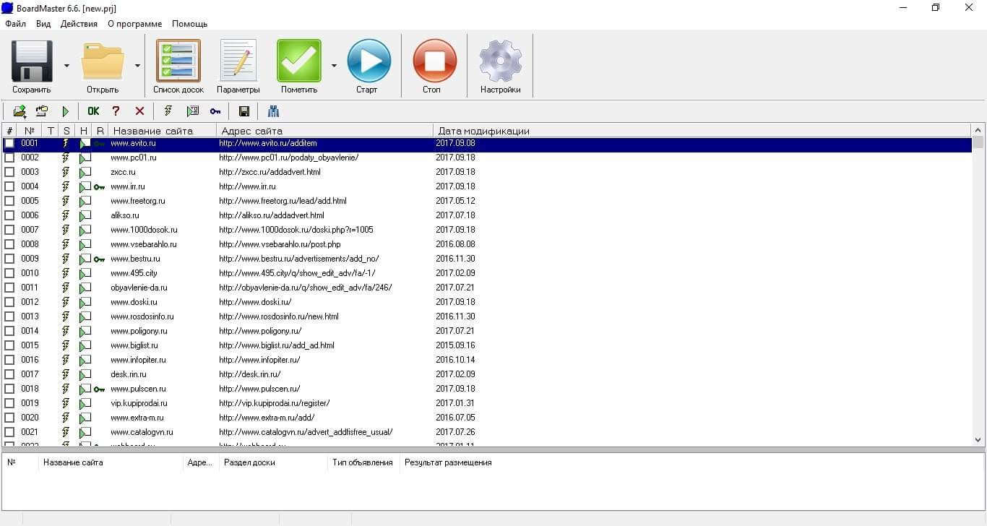Check the box for row 0003
Screen dimensions: 987x526
coord(9,172)
